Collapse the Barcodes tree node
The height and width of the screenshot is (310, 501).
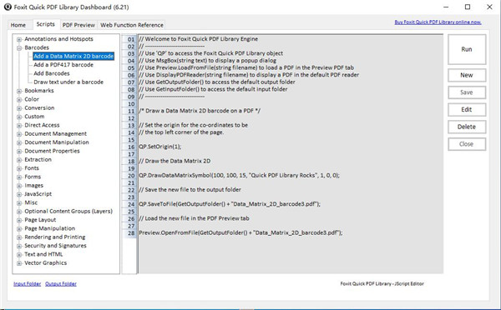point(19,47)
